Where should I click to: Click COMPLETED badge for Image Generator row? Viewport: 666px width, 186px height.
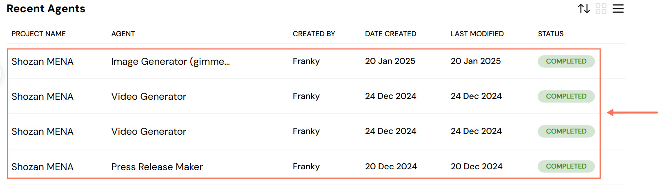click(566, 61)
